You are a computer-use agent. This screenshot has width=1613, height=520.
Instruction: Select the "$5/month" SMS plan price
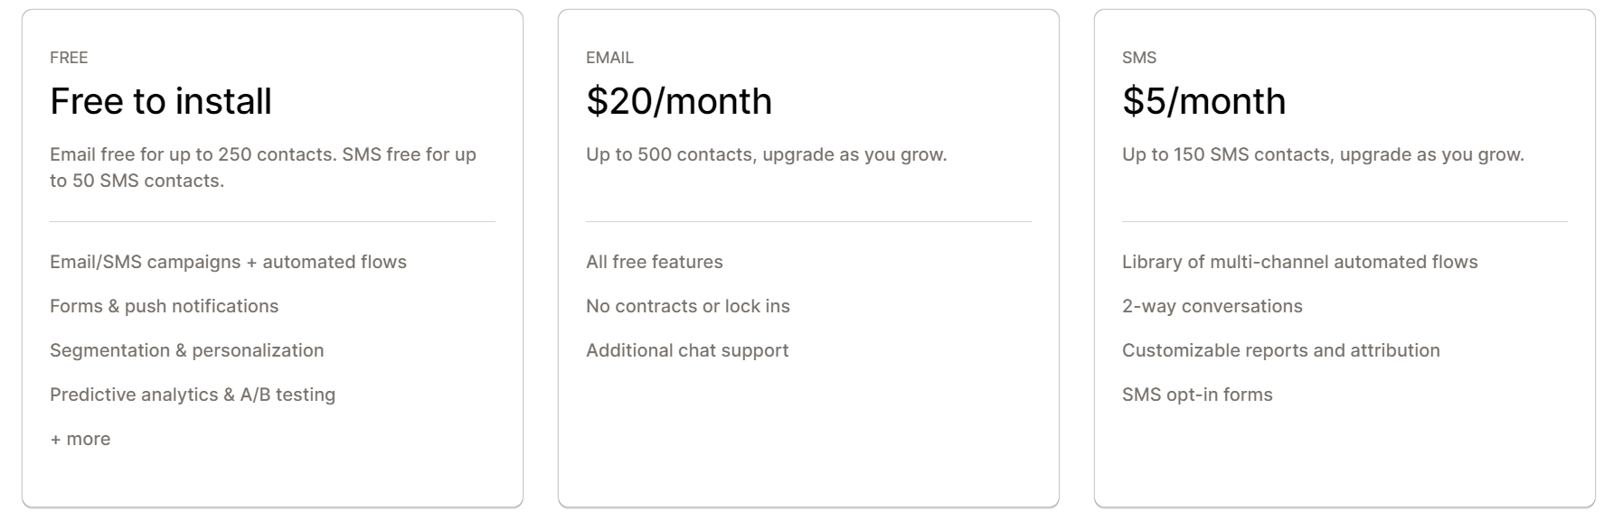[1203, 101]
